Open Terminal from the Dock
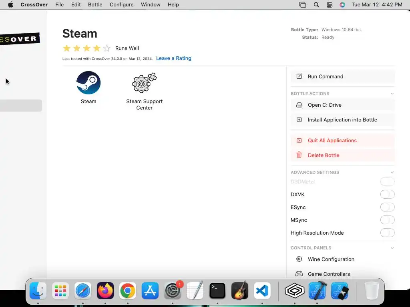Screen dimensions: 410x307 pyautogui.click(x=217, y=291)
